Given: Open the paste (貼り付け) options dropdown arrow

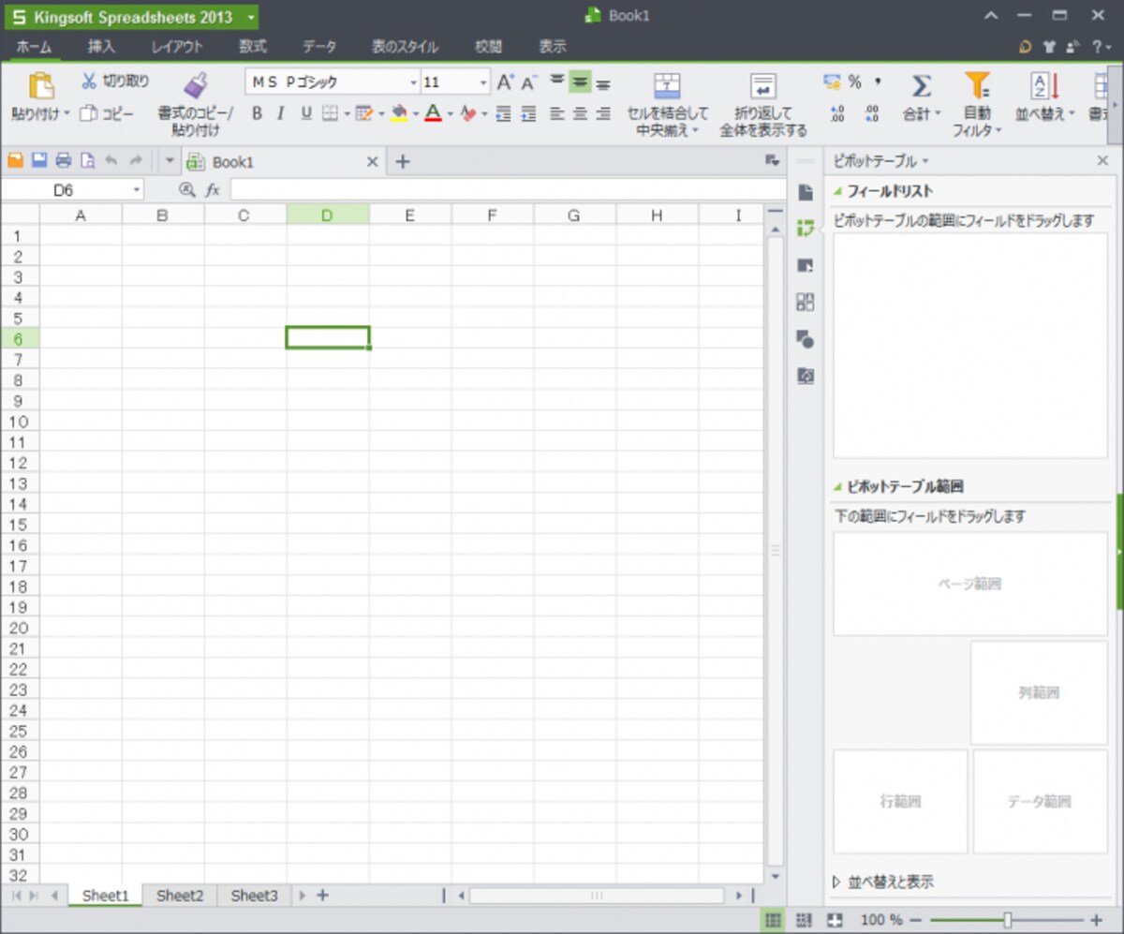Looking at the screenshot, I should [67, 113].
